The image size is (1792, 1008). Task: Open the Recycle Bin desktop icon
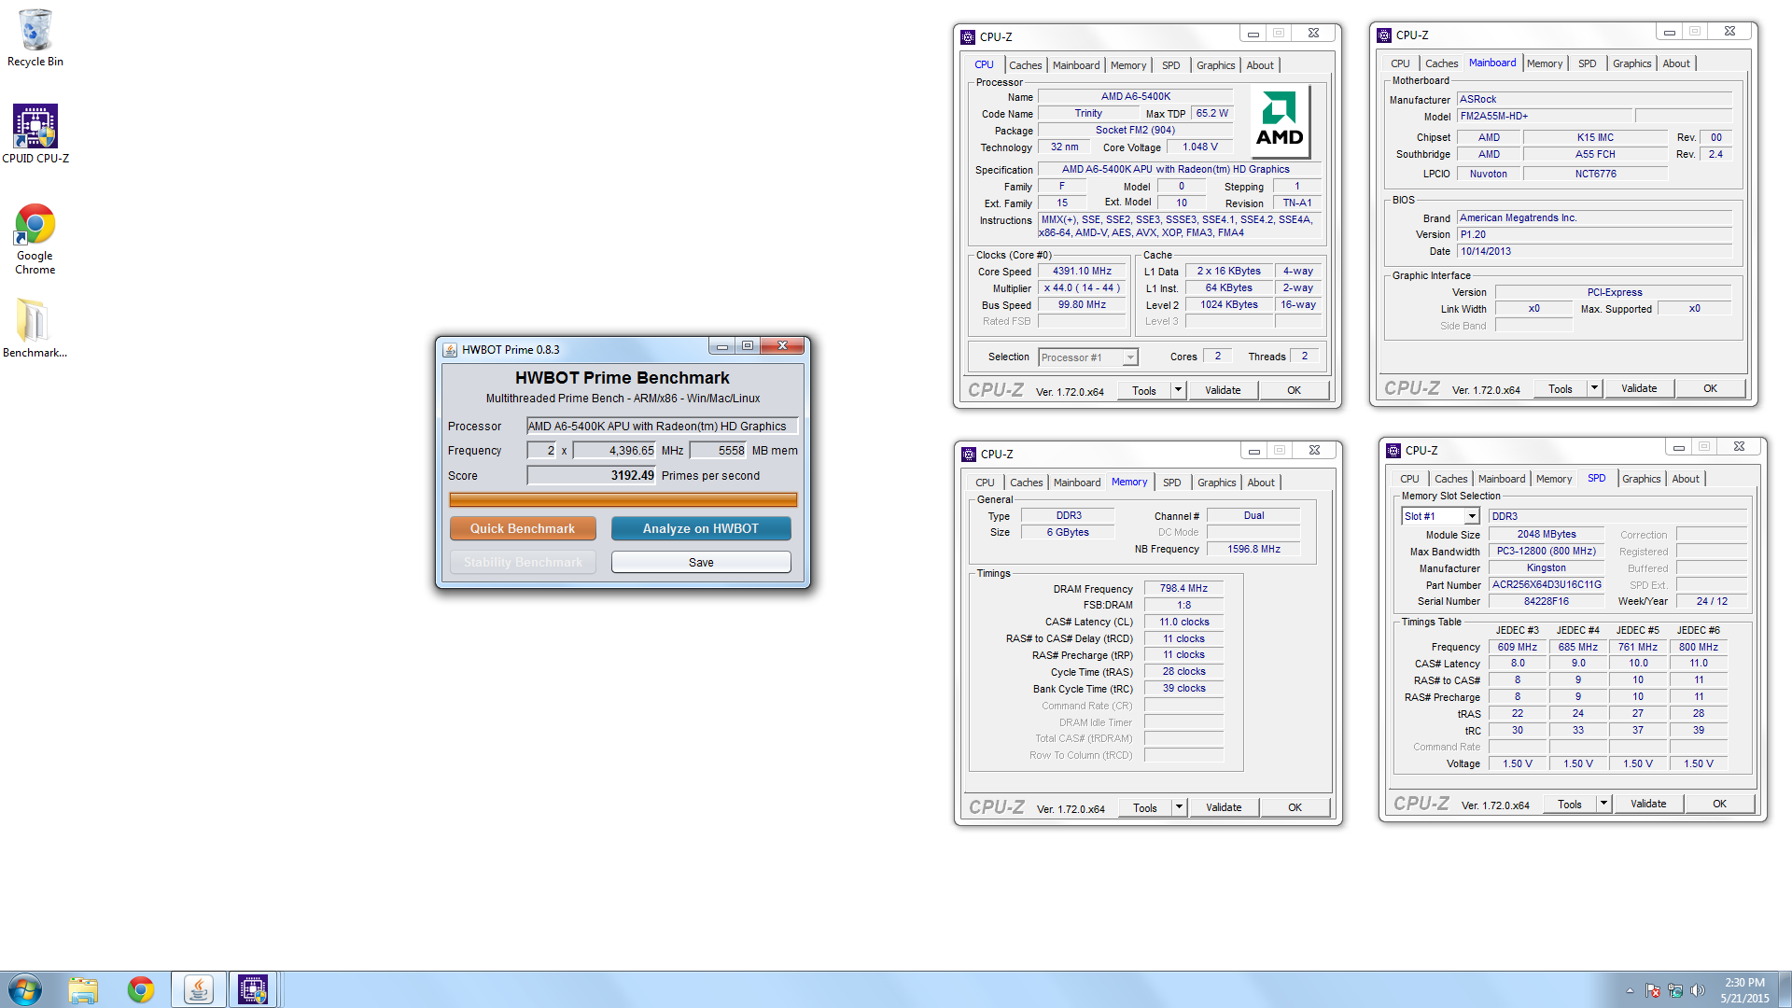point(35,37)
